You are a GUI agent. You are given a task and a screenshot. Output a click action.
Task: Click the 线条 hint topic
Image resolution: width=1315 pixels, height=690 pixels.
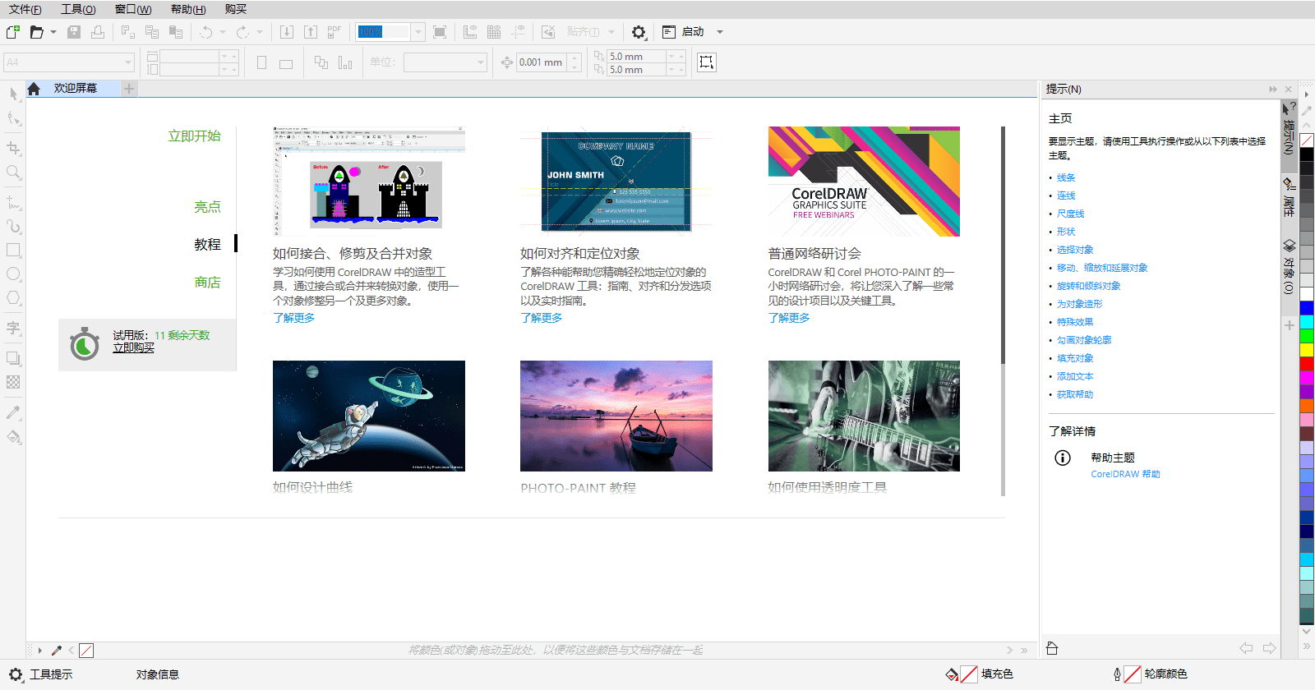(1066, 177)
